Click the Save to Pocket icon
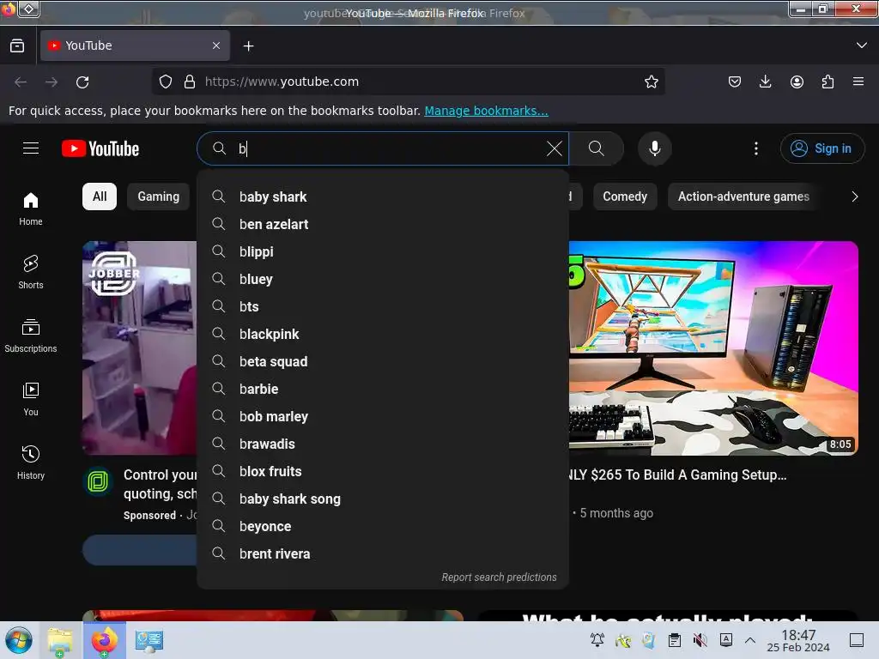 (735, 82)
